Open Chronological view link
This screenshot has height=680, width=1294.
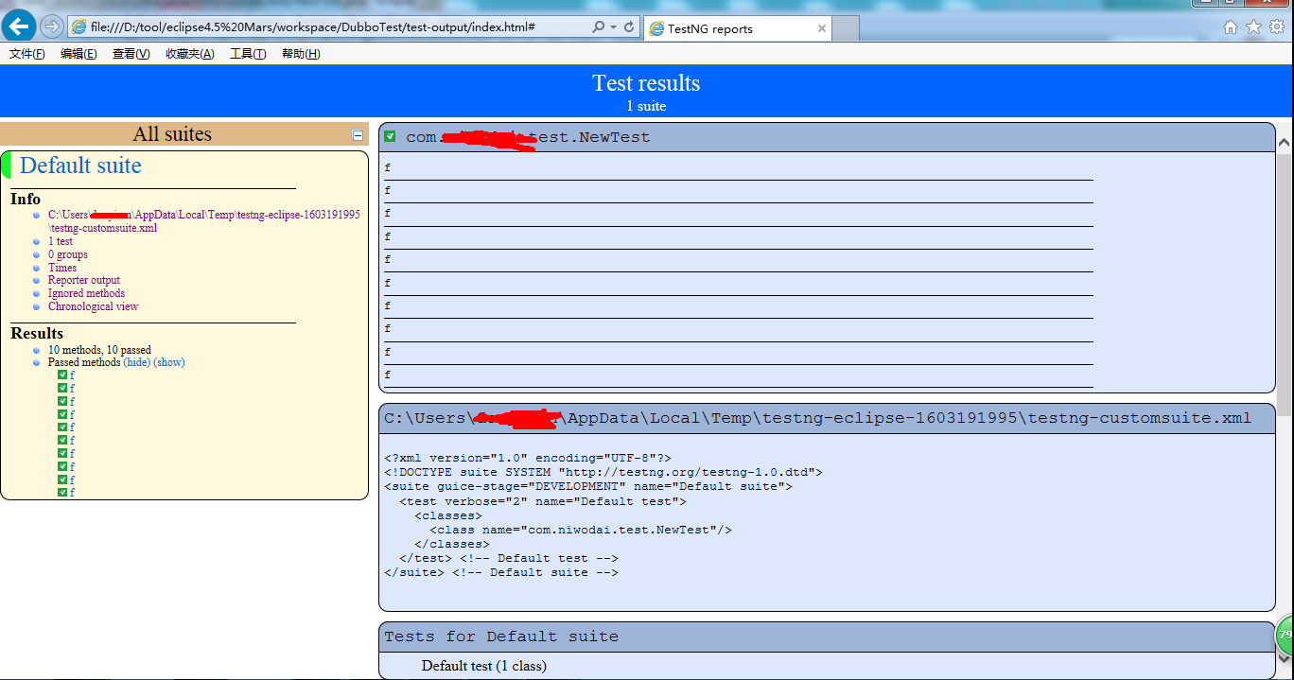[93, 306]
